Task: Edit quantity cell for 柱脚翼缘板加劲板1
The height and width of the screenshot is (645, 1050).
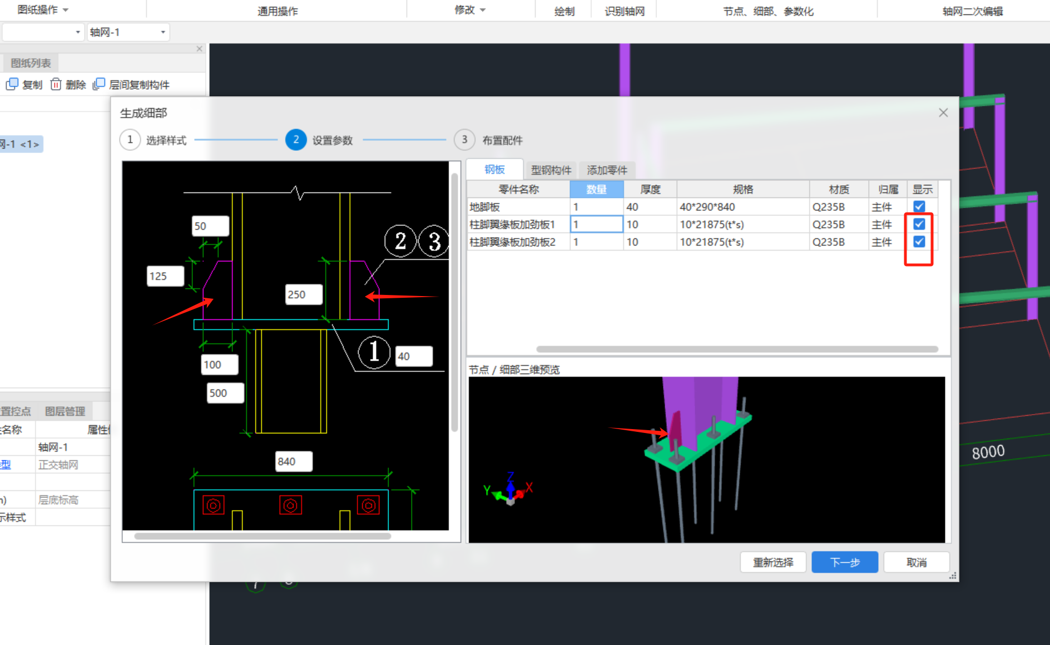Action: [596, 224]
